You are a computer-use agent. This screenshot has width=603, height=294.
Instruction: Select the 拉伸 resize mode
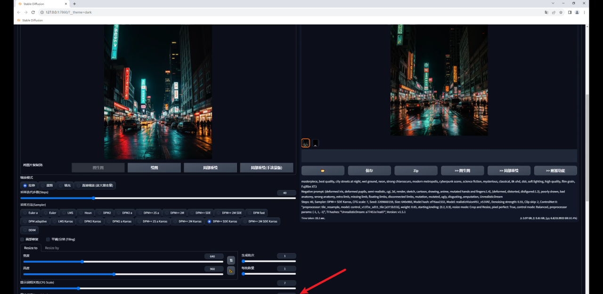29,185
